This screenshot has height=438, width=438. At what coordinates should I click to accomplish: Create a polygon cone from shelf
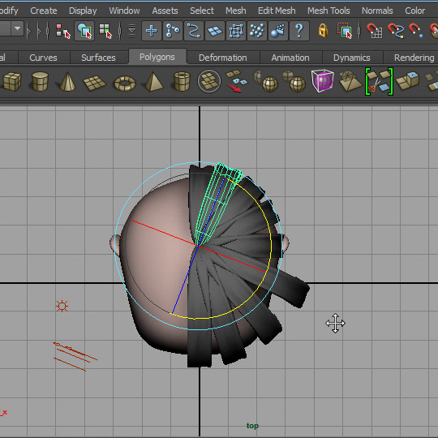(x=67, y=82)
